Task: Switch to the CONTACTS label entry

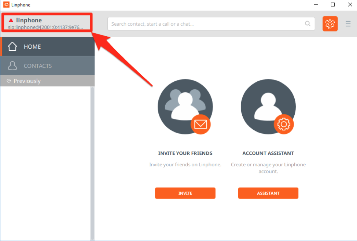Action: tap(38, 66)
